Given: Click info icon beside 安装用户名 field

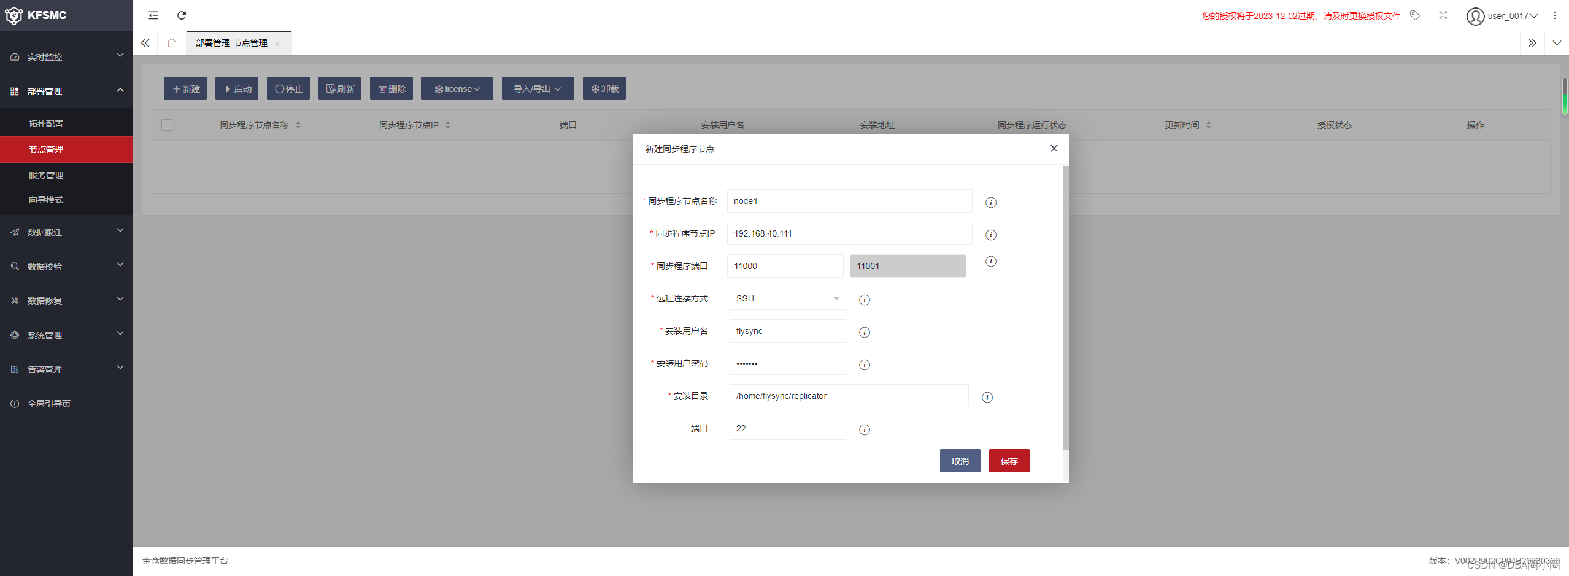Looking at the screenshot, I should pyautogui.click(x=865, y=332).
